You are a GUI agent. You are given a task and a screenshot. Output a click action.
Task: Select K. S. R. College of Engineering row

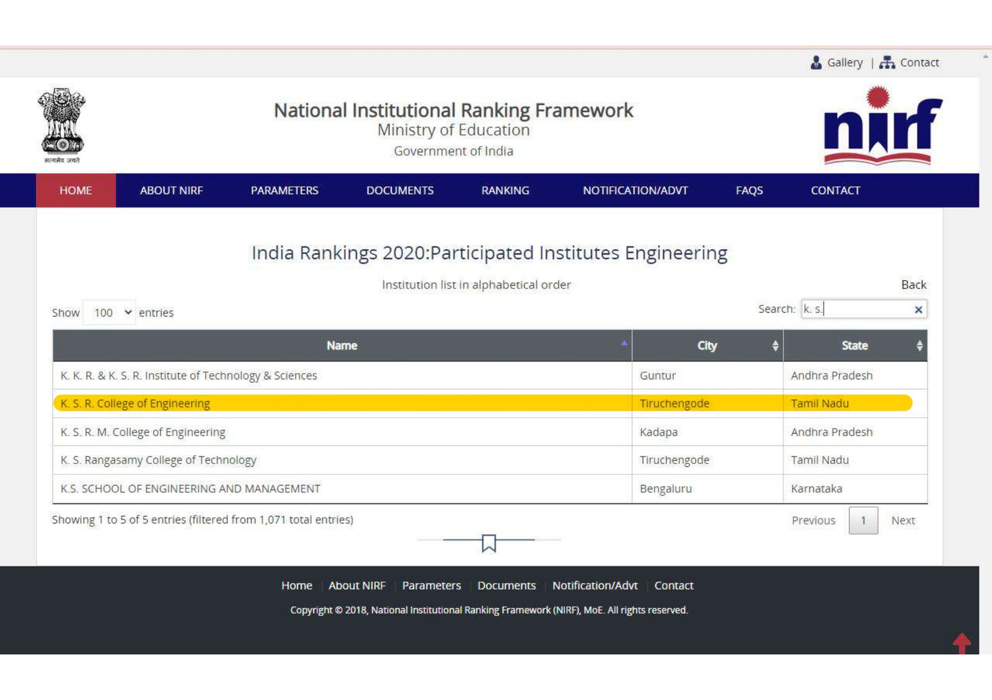click(x=135, y=404)
